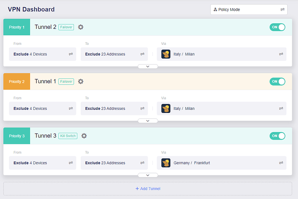Disable the Tunnel 1 switch

(277, 81)
